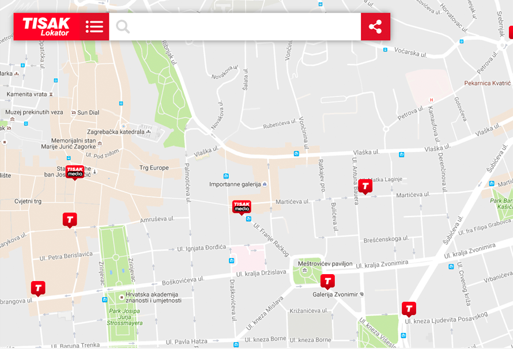Click the Kamenita vrata landmark icon
Viewport: 513px width, 349px height.
[51, 94]
